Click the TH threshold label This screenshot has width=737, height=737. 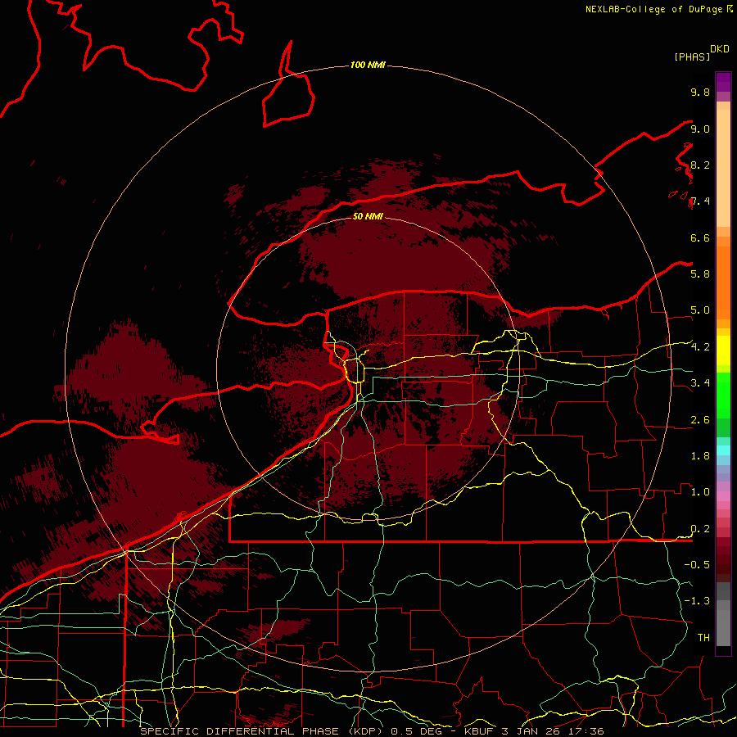(703, 637)
